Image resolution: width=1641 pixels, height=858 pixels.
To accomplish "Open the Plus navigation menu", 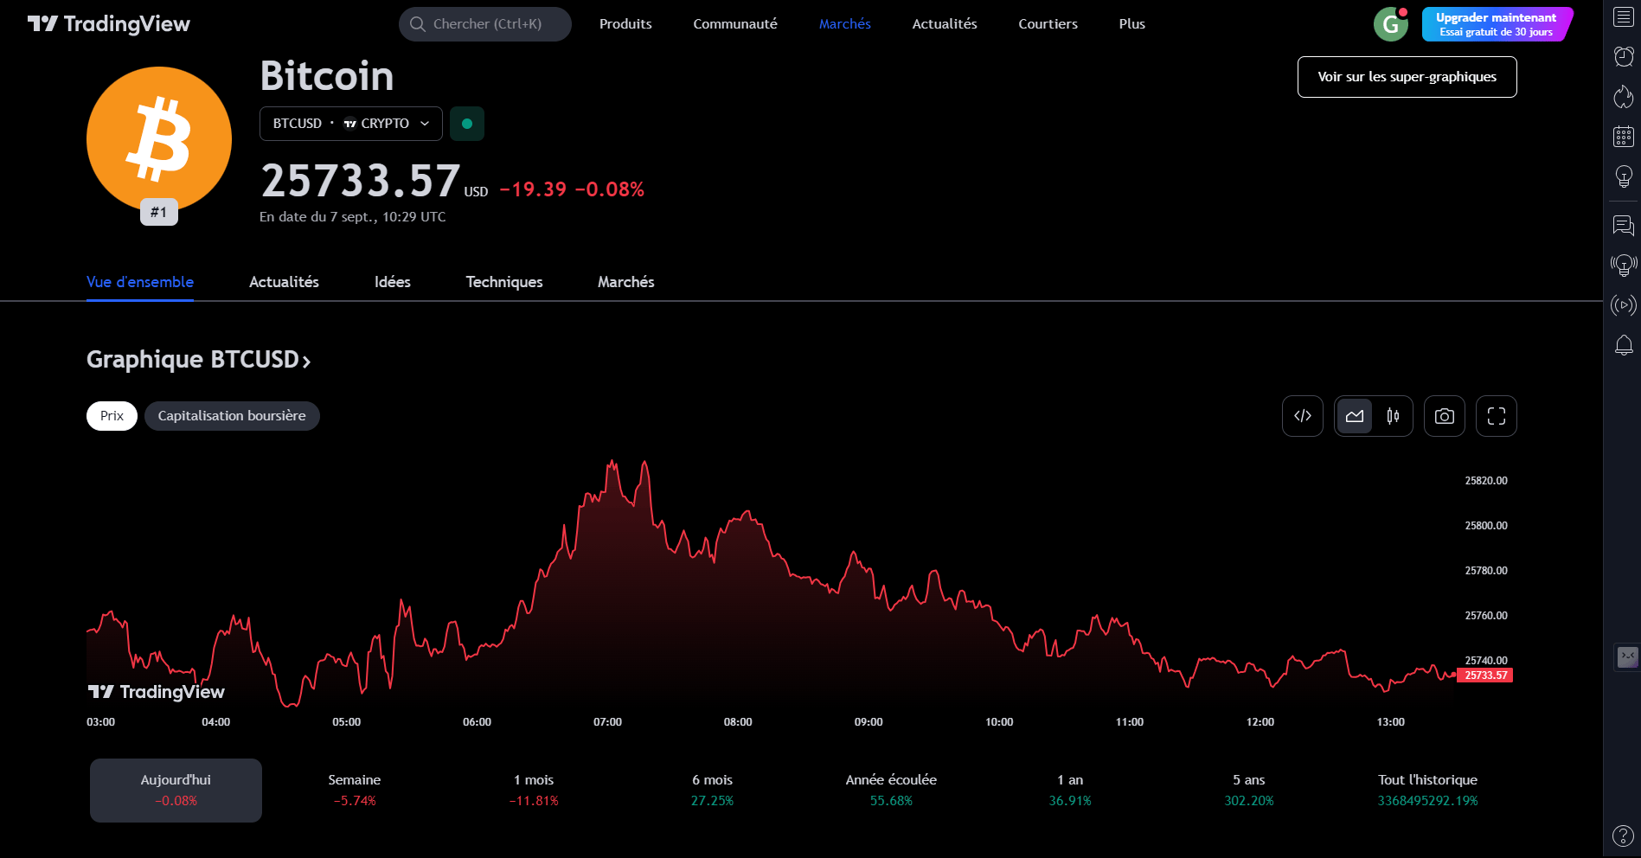I will point(1131,24).
